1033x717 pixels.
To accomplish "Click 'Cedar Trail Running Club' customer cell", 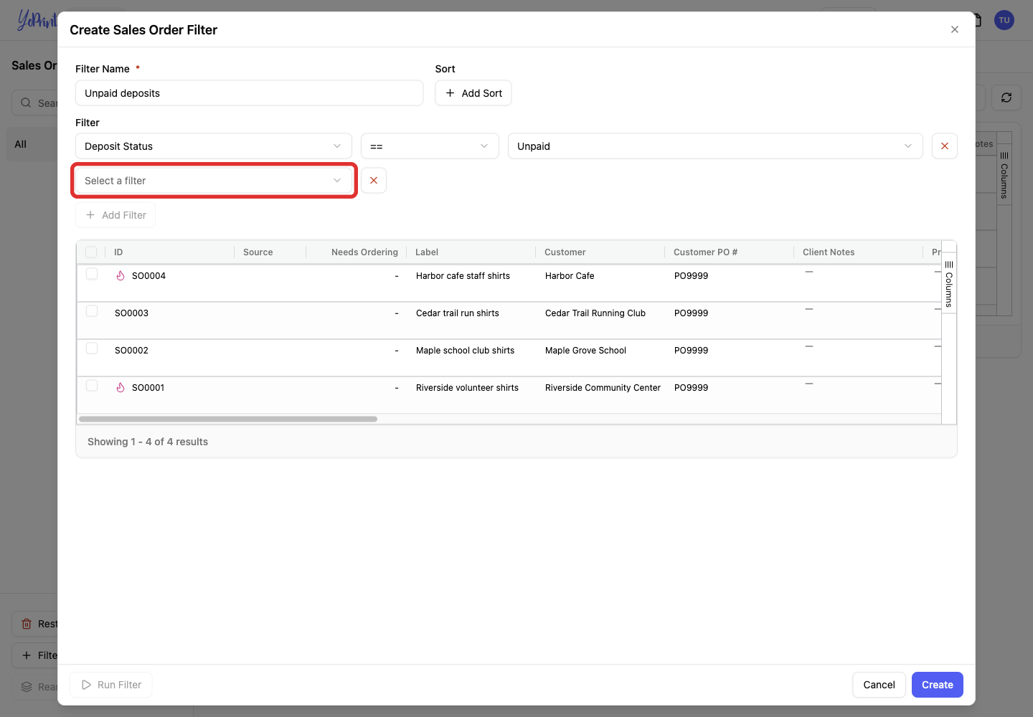I will coord(595,313).
